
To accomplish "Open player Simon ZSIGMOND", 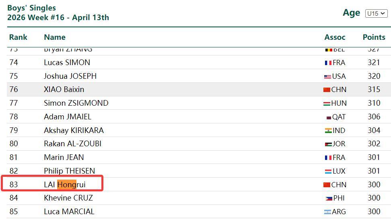I will 76,103.
